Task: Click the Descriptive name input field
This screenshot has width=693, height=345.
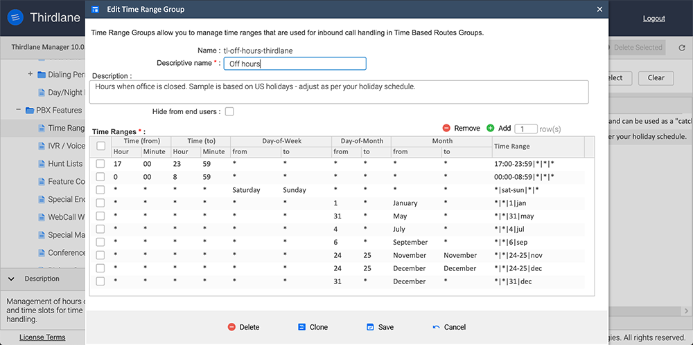Action: click(x=295, y=64)
